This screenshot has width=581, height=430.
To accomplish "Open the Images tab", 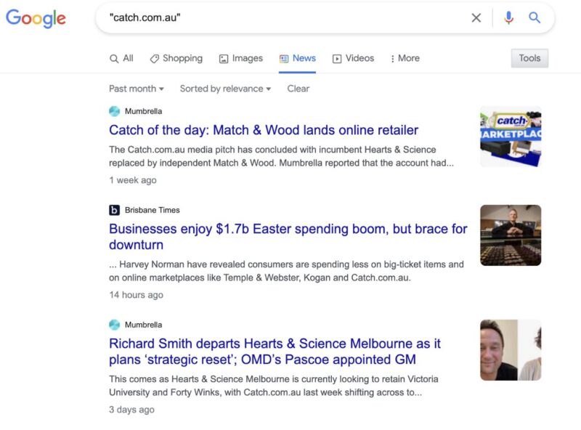I will click(241, 58).
